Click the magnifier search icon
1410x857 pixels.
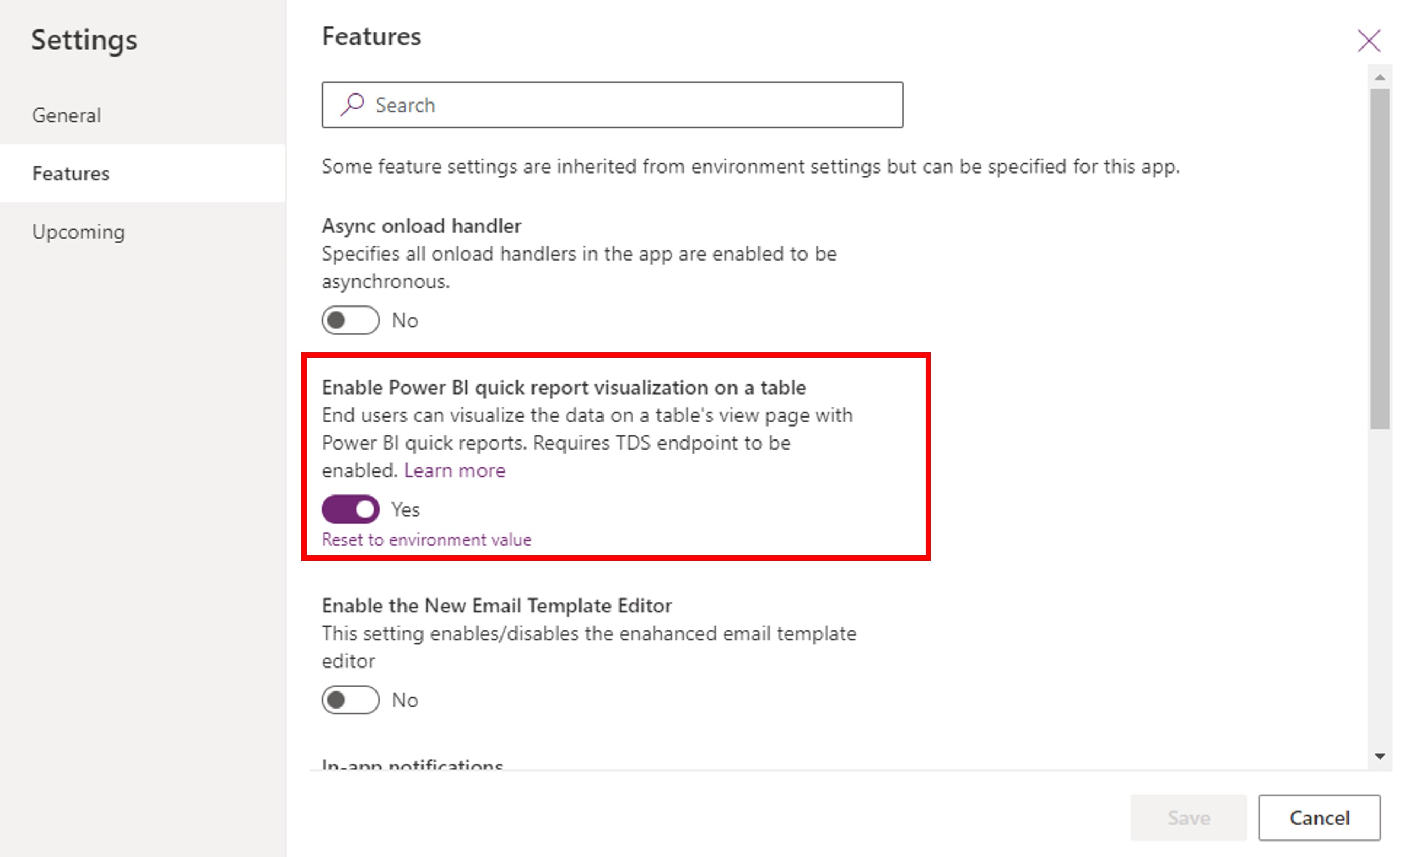pyautogui.click(x=352, y=105)
